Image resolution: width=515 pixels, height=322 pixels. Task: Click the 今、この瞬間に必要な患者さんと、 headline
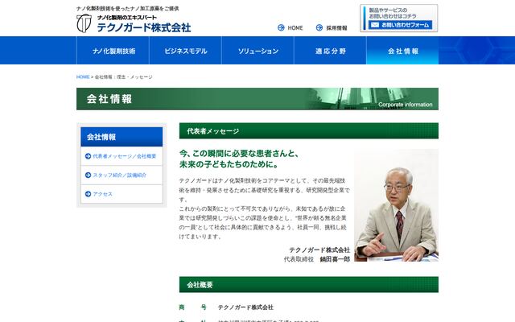tap(239, 154)
